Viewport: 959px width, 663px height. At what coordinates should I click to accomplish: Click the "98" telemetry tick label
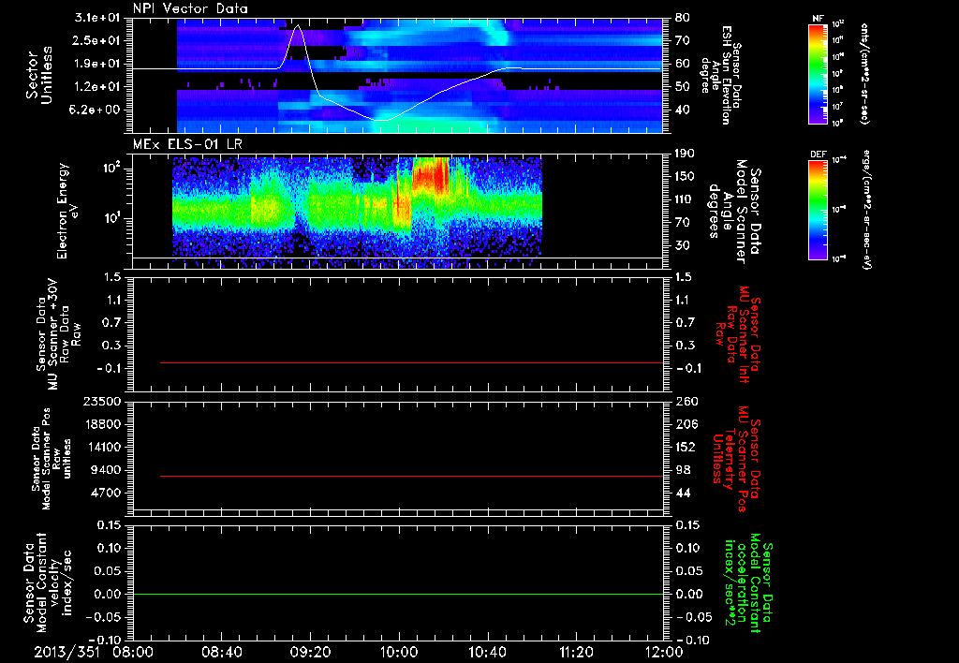point(682,470)
